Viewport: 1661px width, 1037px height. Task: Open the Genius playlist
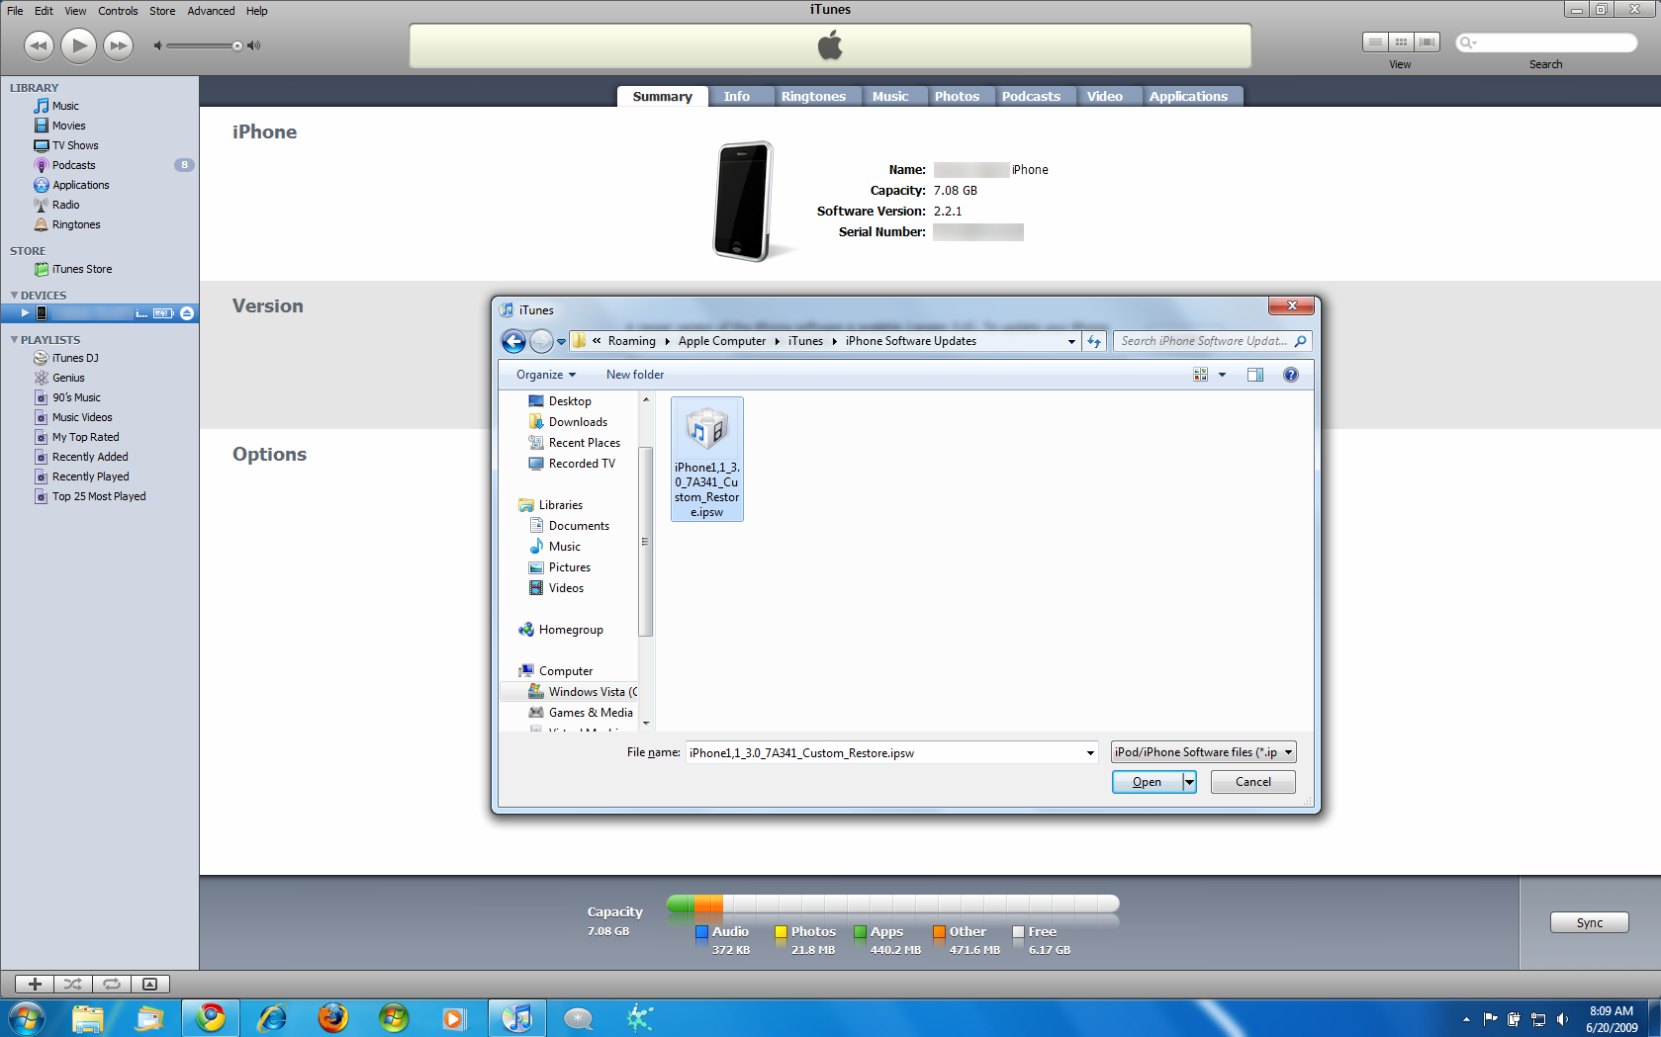tap(68, 378)
